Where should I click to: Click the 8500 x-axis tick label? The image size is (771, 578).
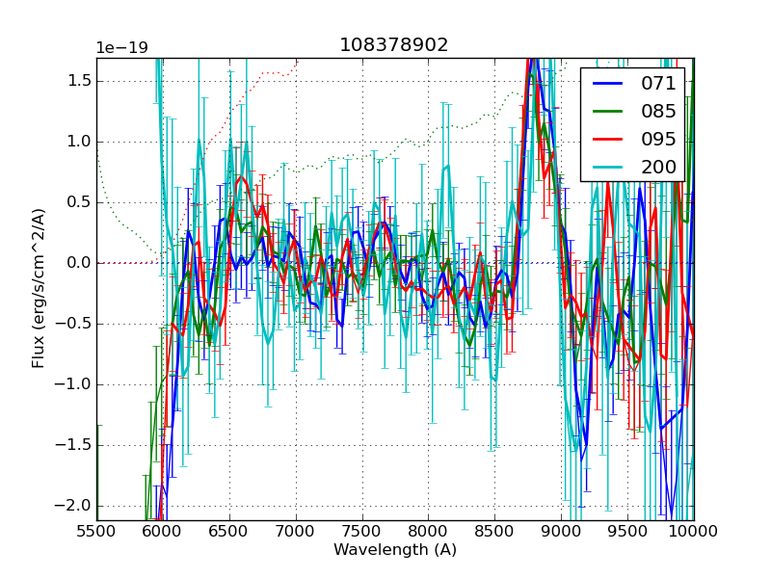494,530
